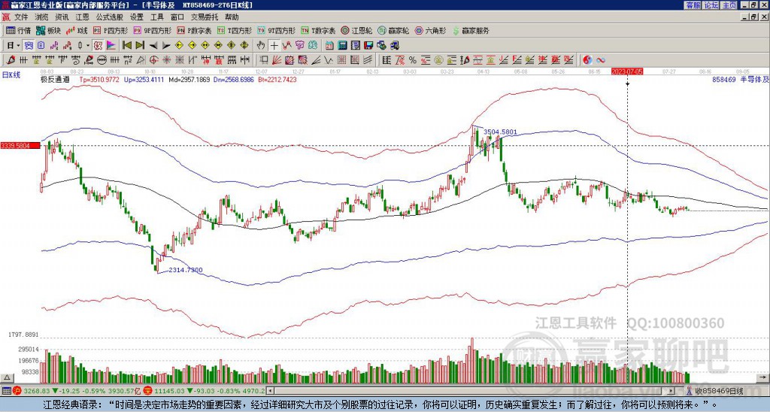Jump to first bar icon

tap(127, 46)
